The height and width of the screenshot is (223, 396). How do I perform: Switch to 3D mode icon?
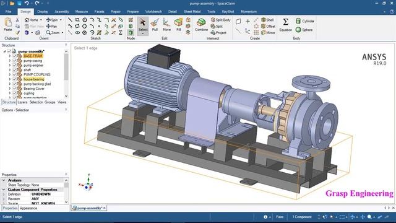pyautogui.click(x=131, y=32)
